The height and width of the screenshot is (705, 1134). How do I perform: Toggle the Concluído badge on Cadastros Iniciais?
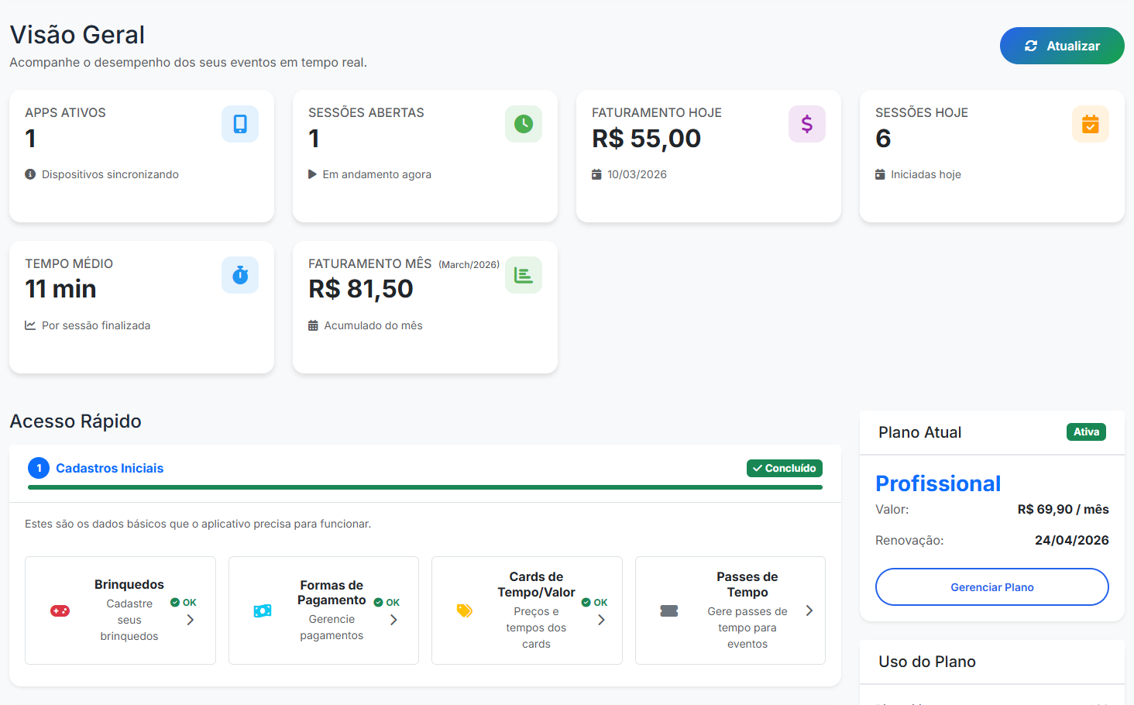pyautogui.click(x=784, y=468)
